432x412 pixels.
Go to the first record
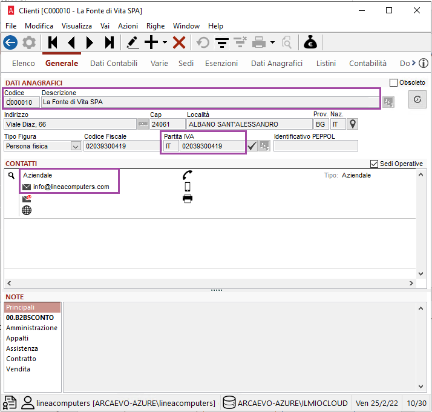(53, 42)
